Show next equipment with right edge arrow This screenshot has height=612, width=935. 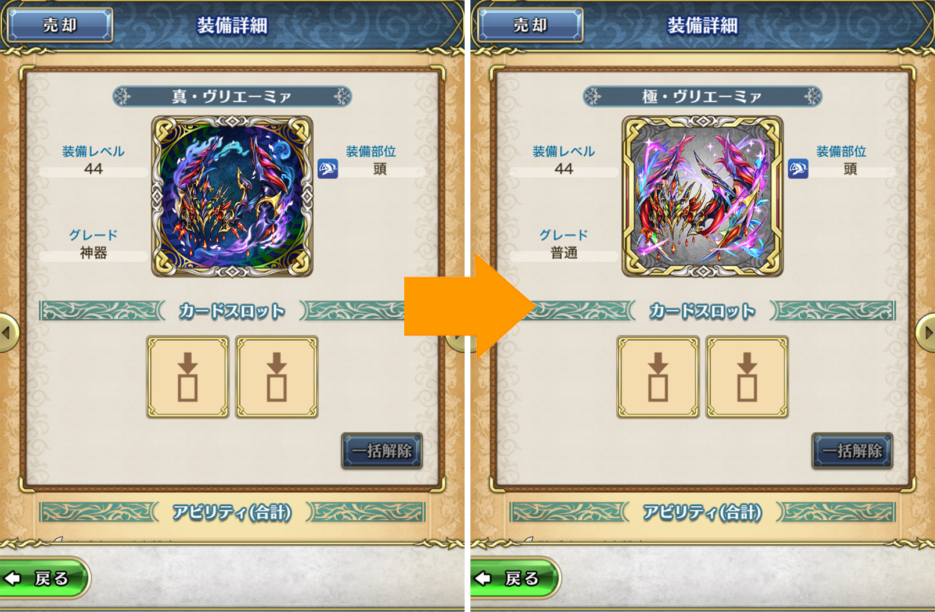coord(926,332)
